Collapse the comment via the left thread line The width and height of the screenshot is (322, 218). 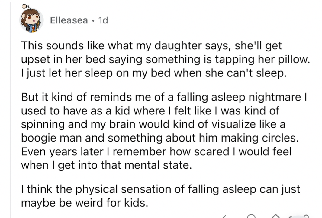(11, 109)
